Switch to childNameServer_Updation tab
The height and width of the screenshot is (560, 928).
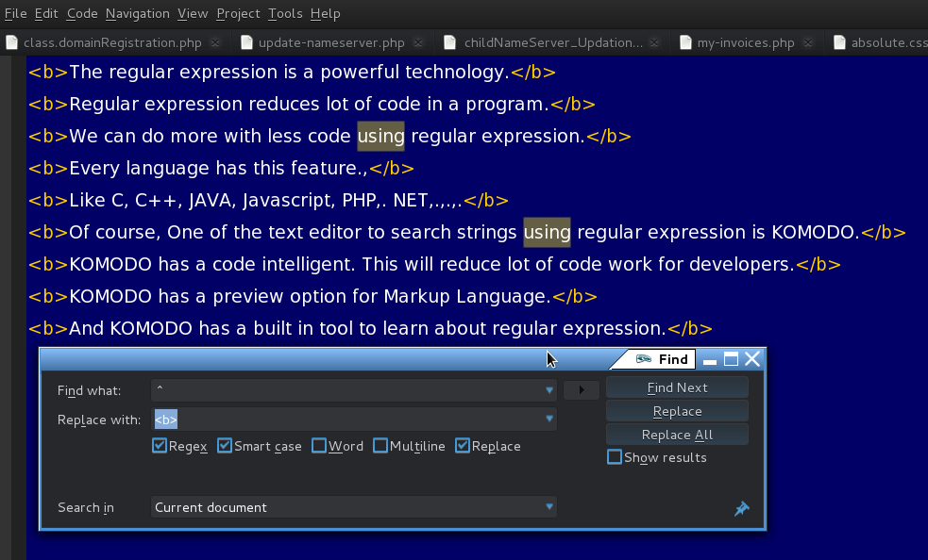click(553, 42)
